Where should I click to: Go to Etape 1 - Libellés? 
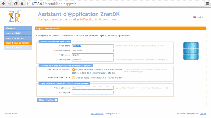point(18,33)
